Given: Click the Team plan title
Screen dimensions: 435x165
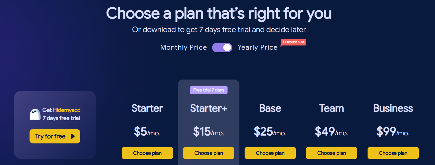Looking at the screenshot, I should click(332, 108).
